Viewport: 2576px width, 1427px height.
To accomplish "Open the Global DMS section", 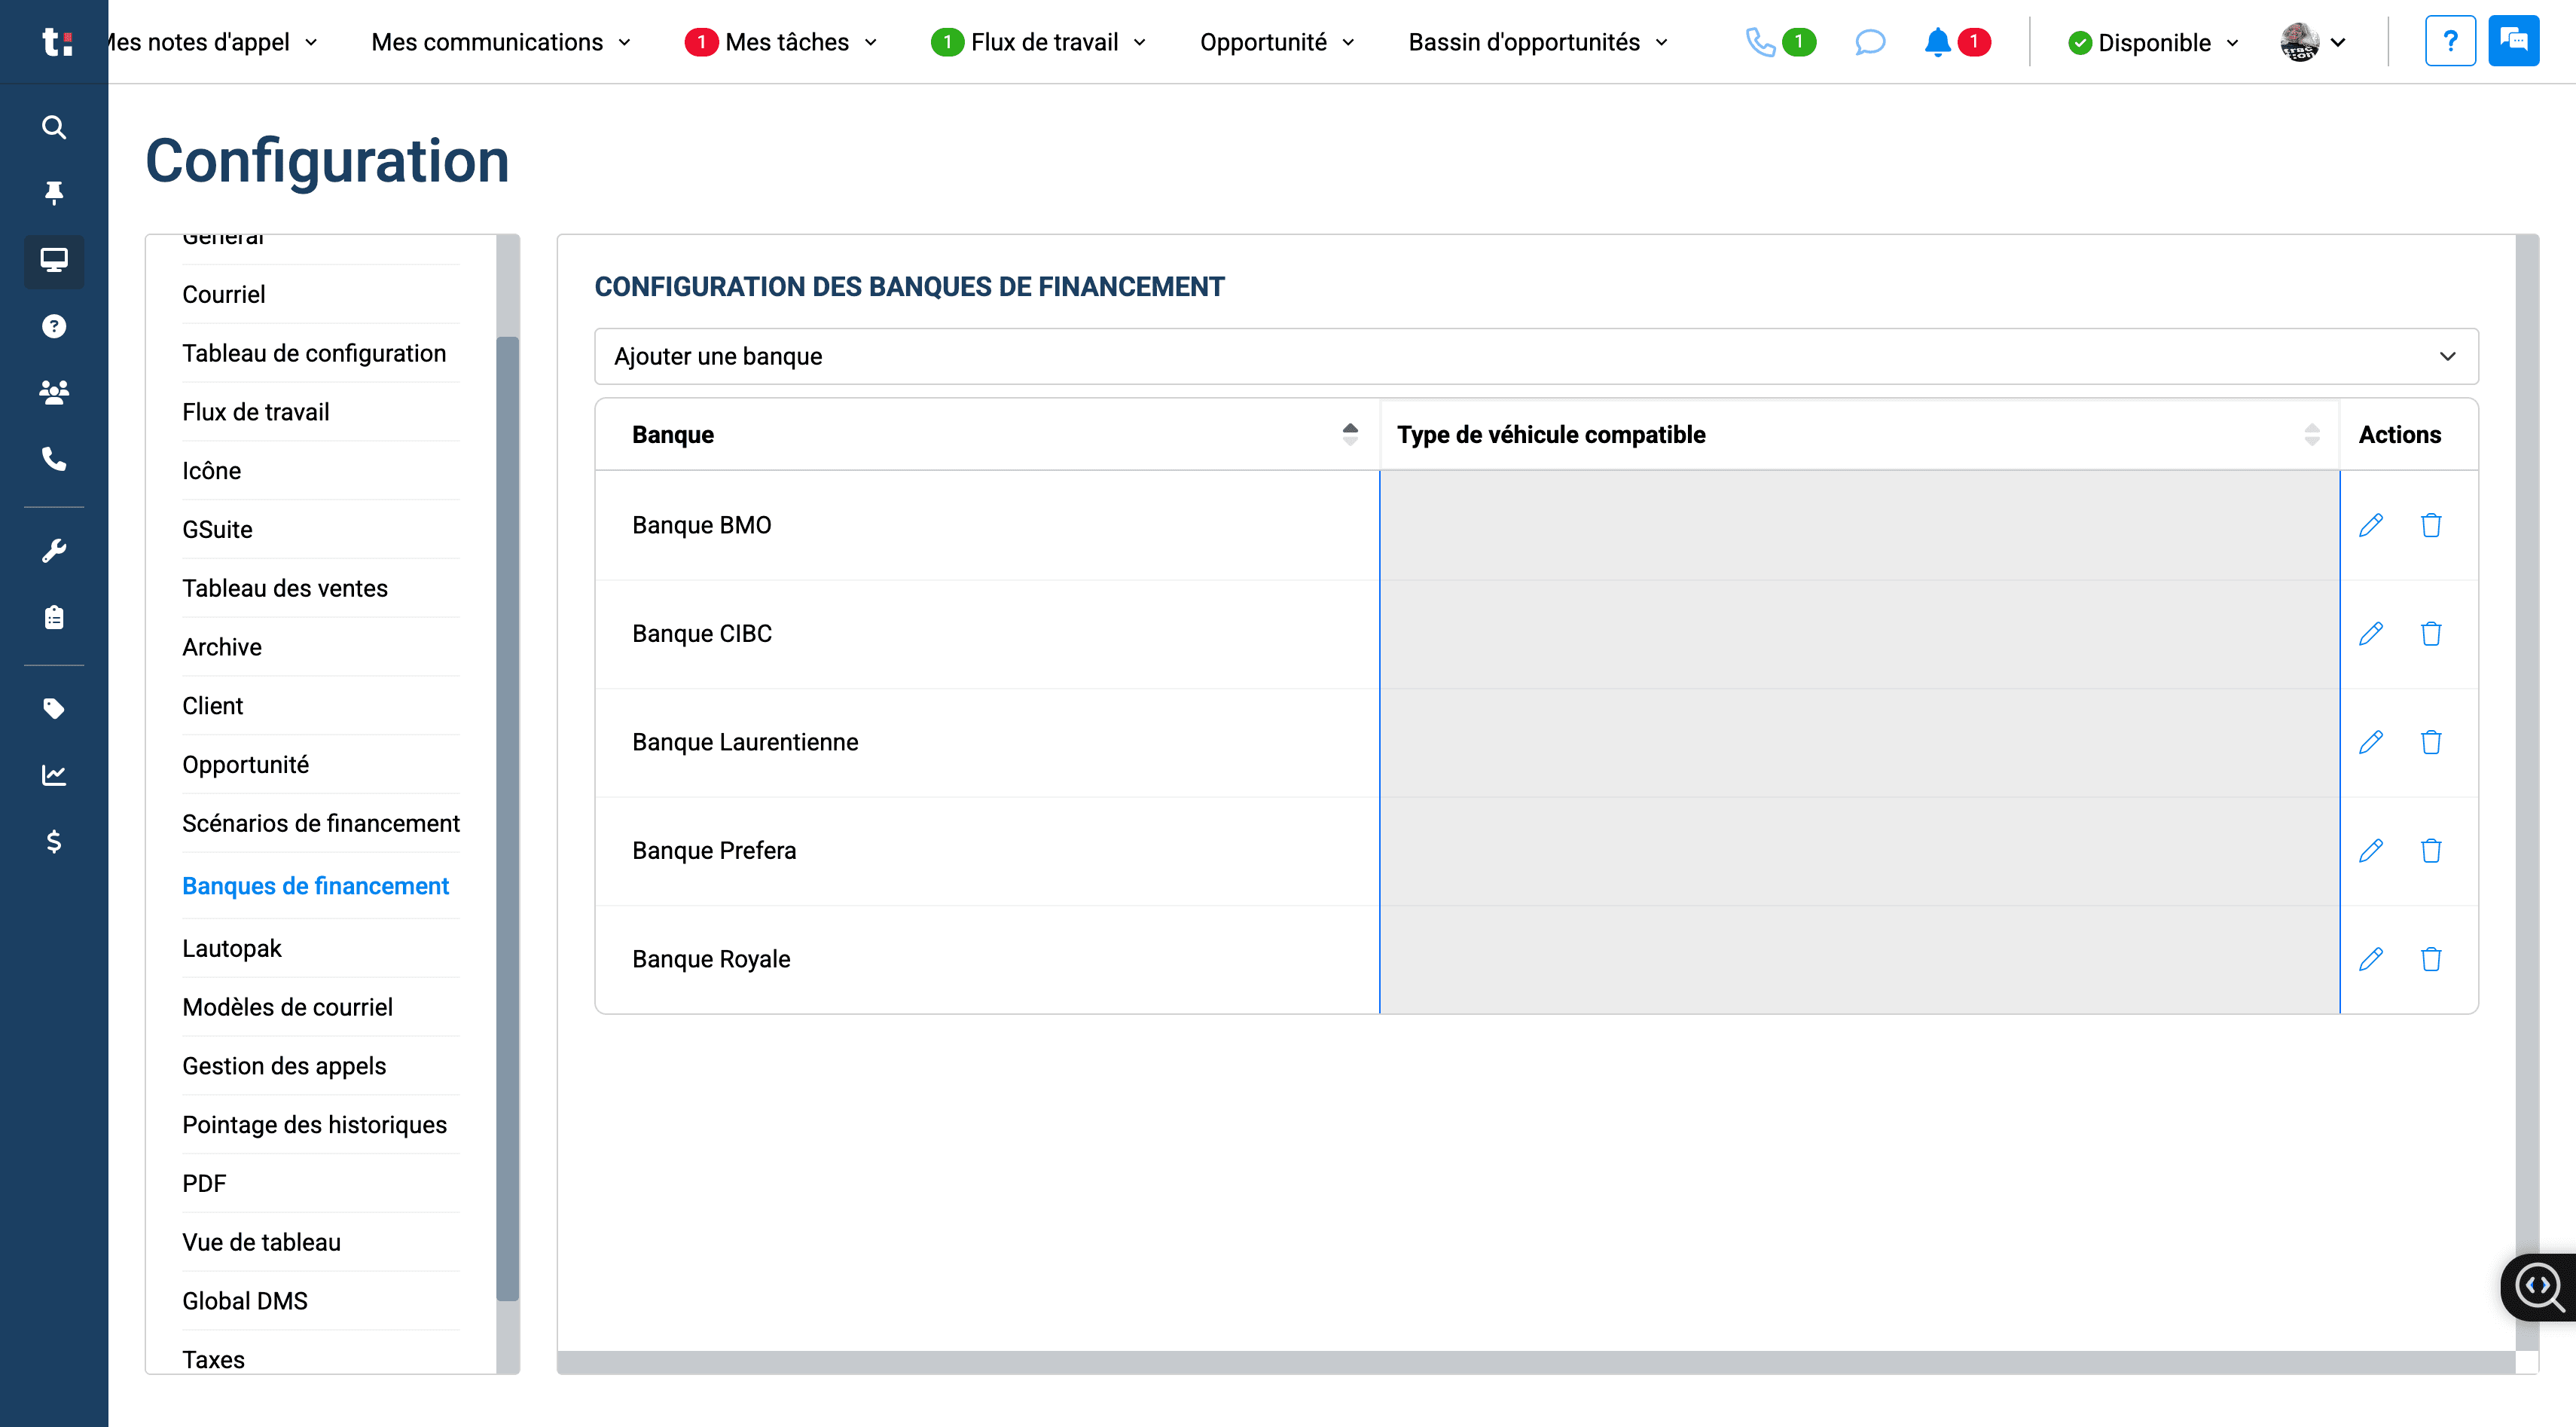I will pyautogui.click(x=245, y=1301).
